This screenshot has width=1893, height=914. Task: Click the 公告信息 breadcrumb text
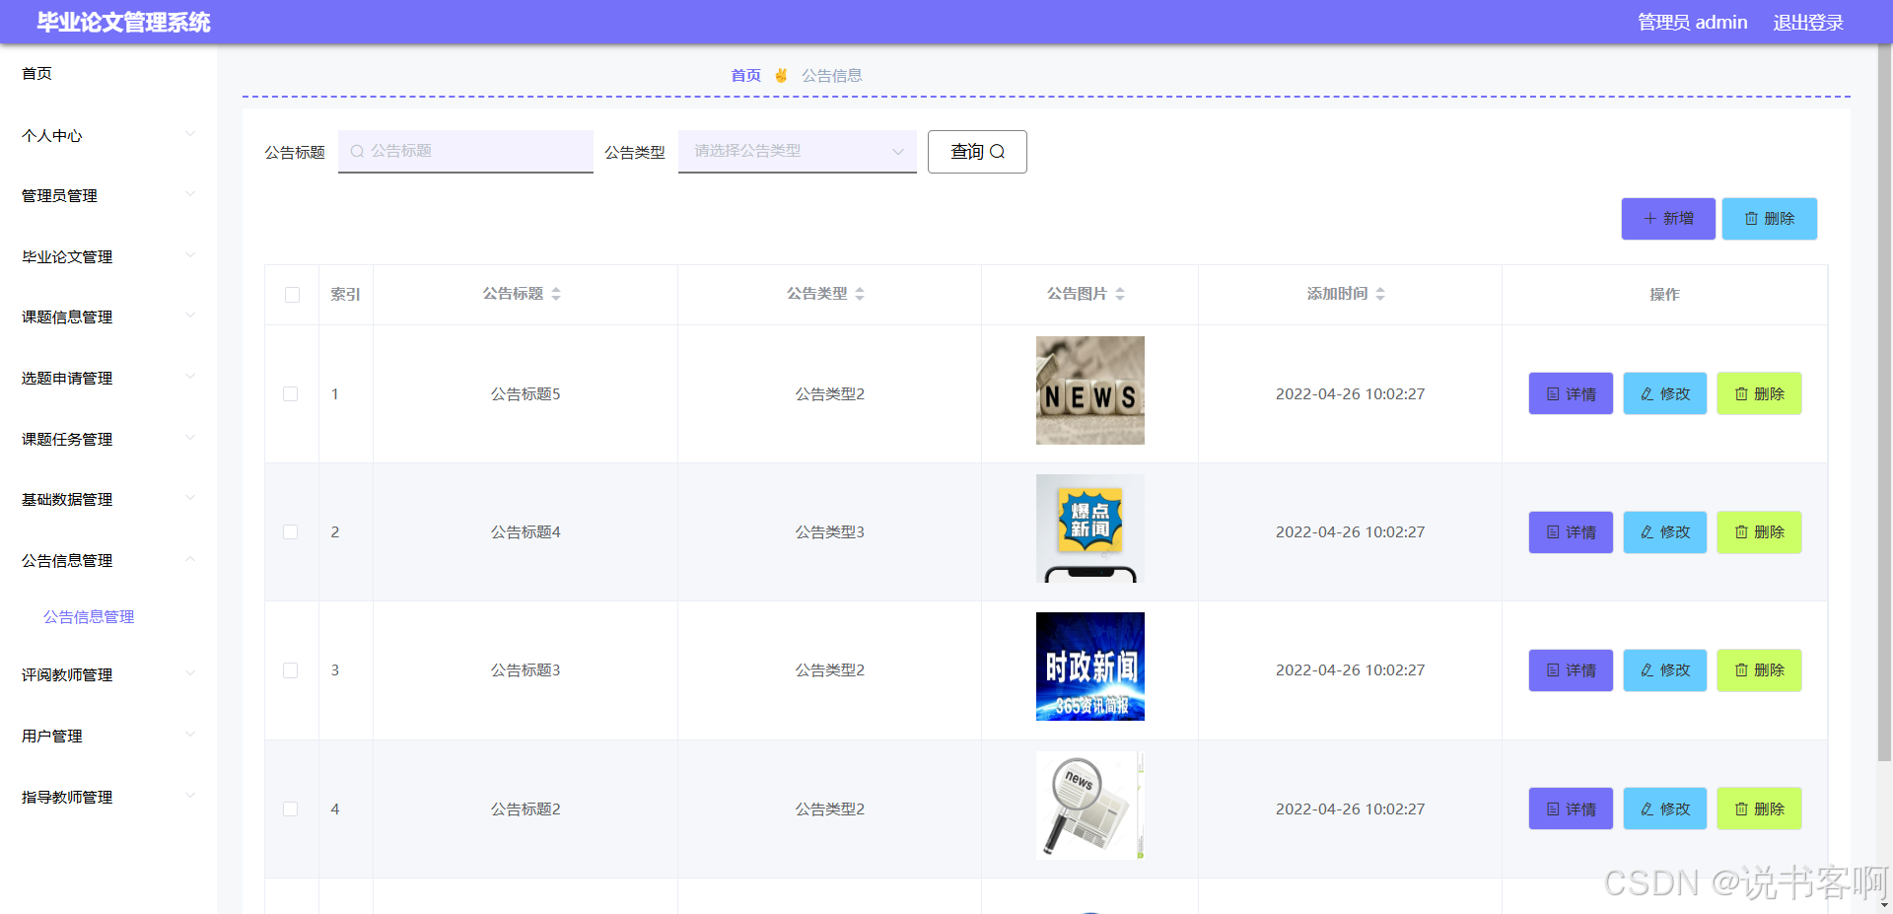[831, 75]
